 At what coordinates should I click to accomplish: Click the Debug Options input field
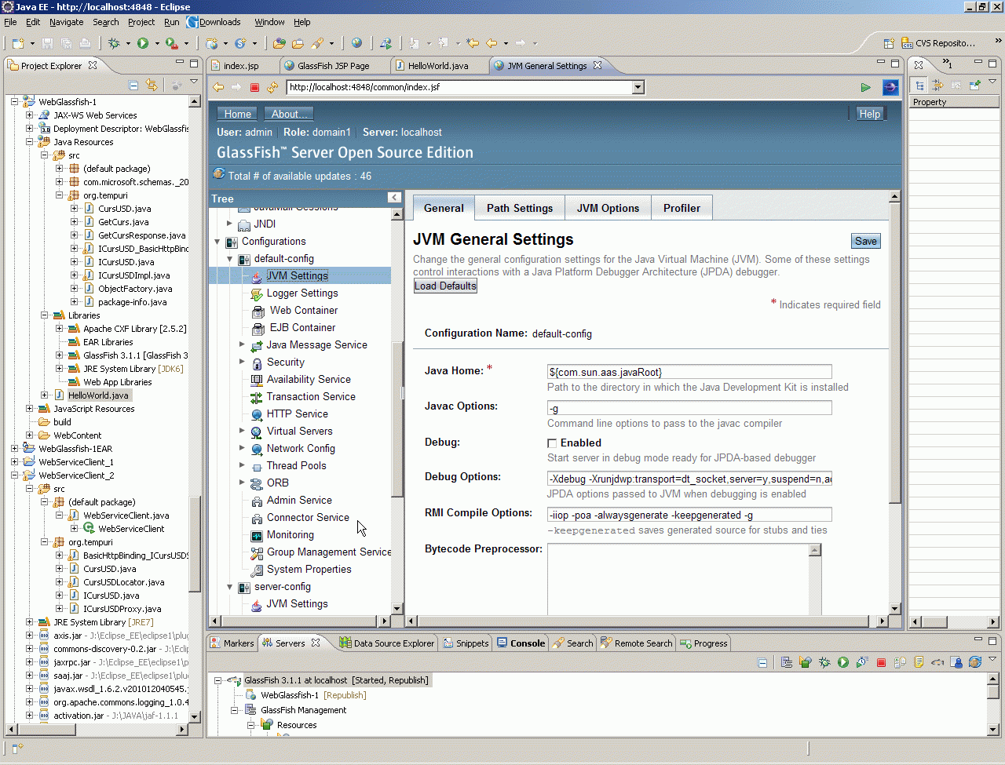point(689,479)
